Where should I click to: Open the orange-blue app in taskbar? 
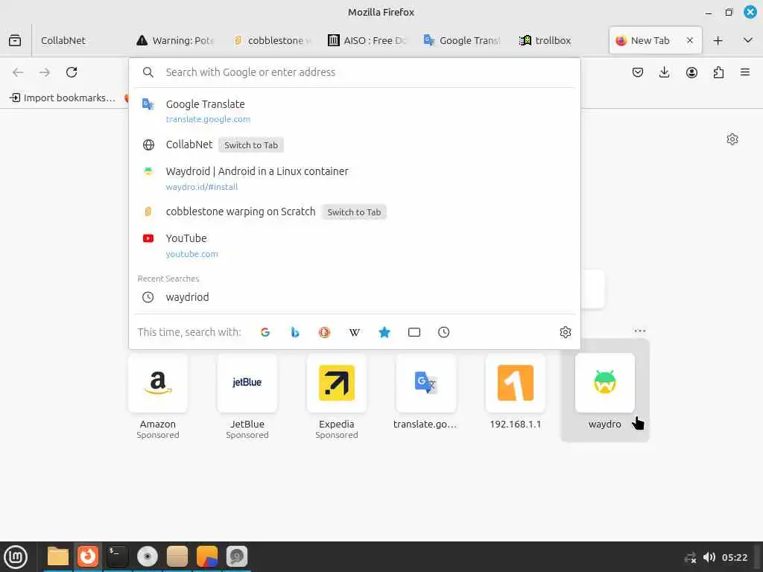tap(207, 557)
